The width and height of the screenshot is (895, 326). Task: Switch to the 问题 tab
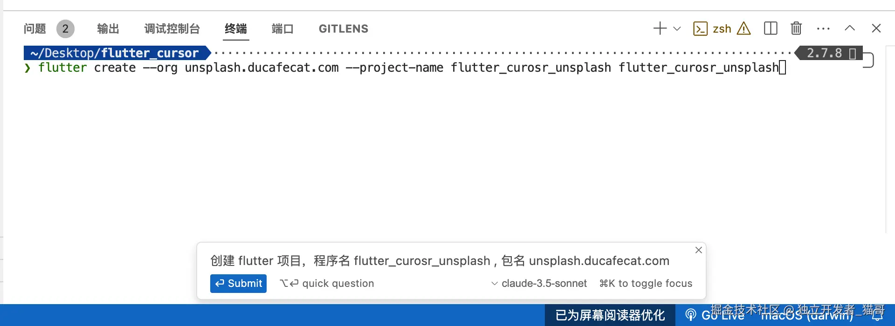click(x=35, y=29)
